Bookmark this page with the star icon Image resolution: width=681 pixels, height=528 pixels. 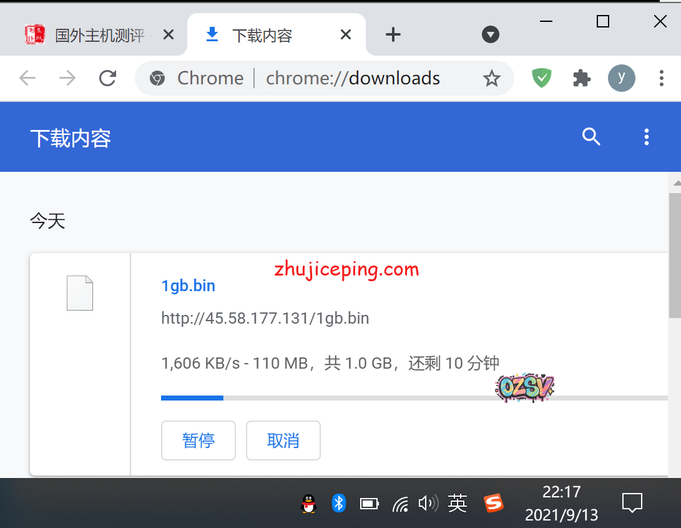coord(492,78)
